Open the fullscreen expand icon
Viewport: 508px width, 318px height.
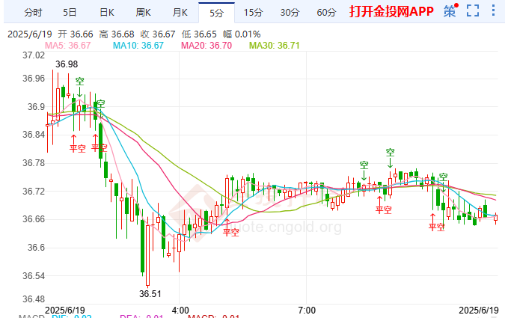pos(473,10)
